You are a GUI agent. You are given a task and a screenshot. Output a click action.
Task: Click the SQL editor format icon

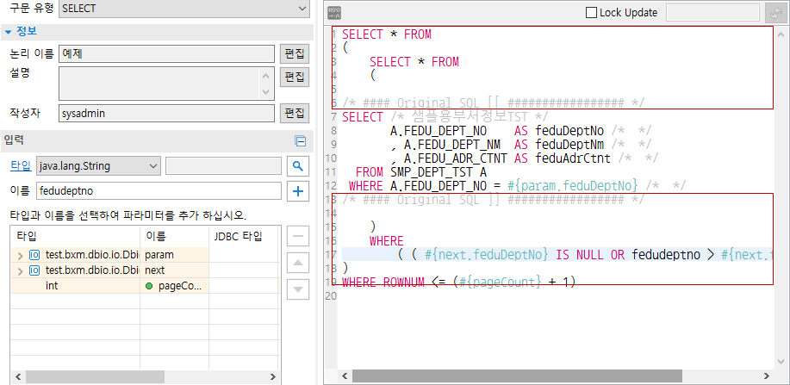click(334, 13)
